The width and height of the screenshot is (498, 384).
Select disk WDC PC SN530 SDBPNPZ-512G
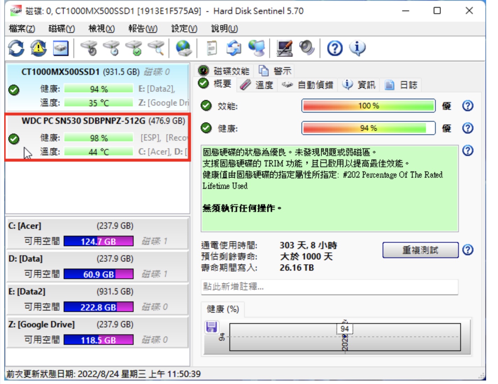click(x=98, y=137)
